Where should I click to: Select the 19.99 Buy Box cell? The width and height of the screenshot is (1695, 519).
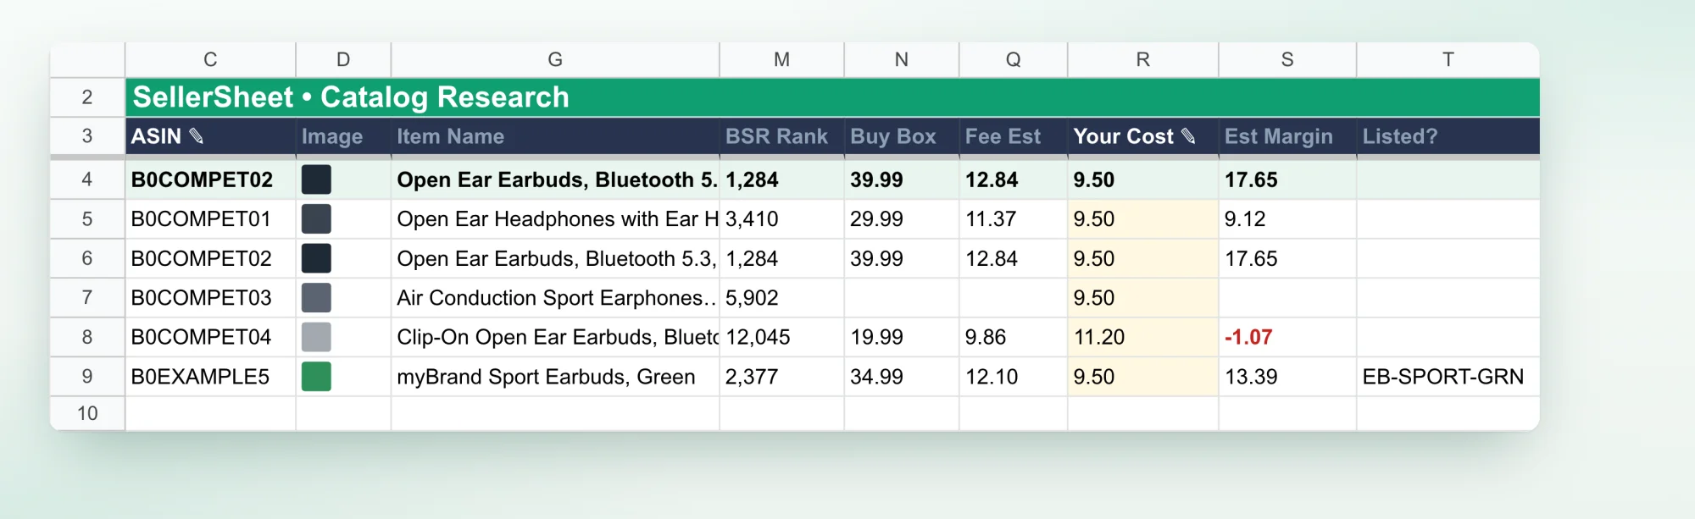click(902, 337)
